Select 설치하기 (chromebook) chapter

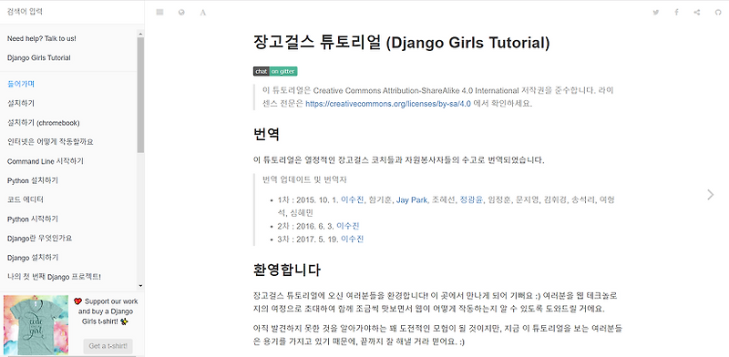tap(43, 123)
